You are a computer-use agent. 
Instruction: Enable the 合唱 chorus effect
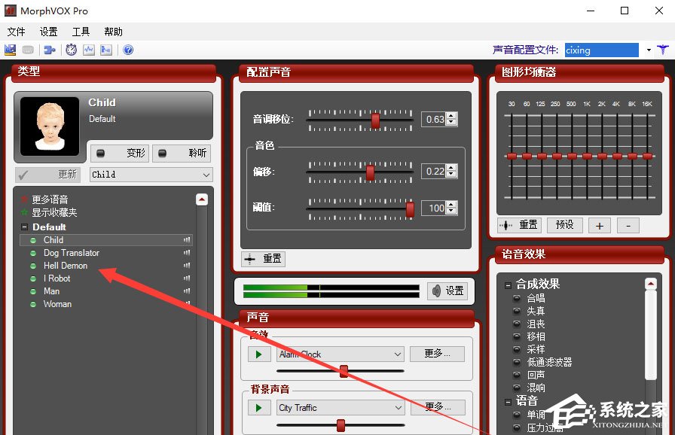(x=517, y=298)
